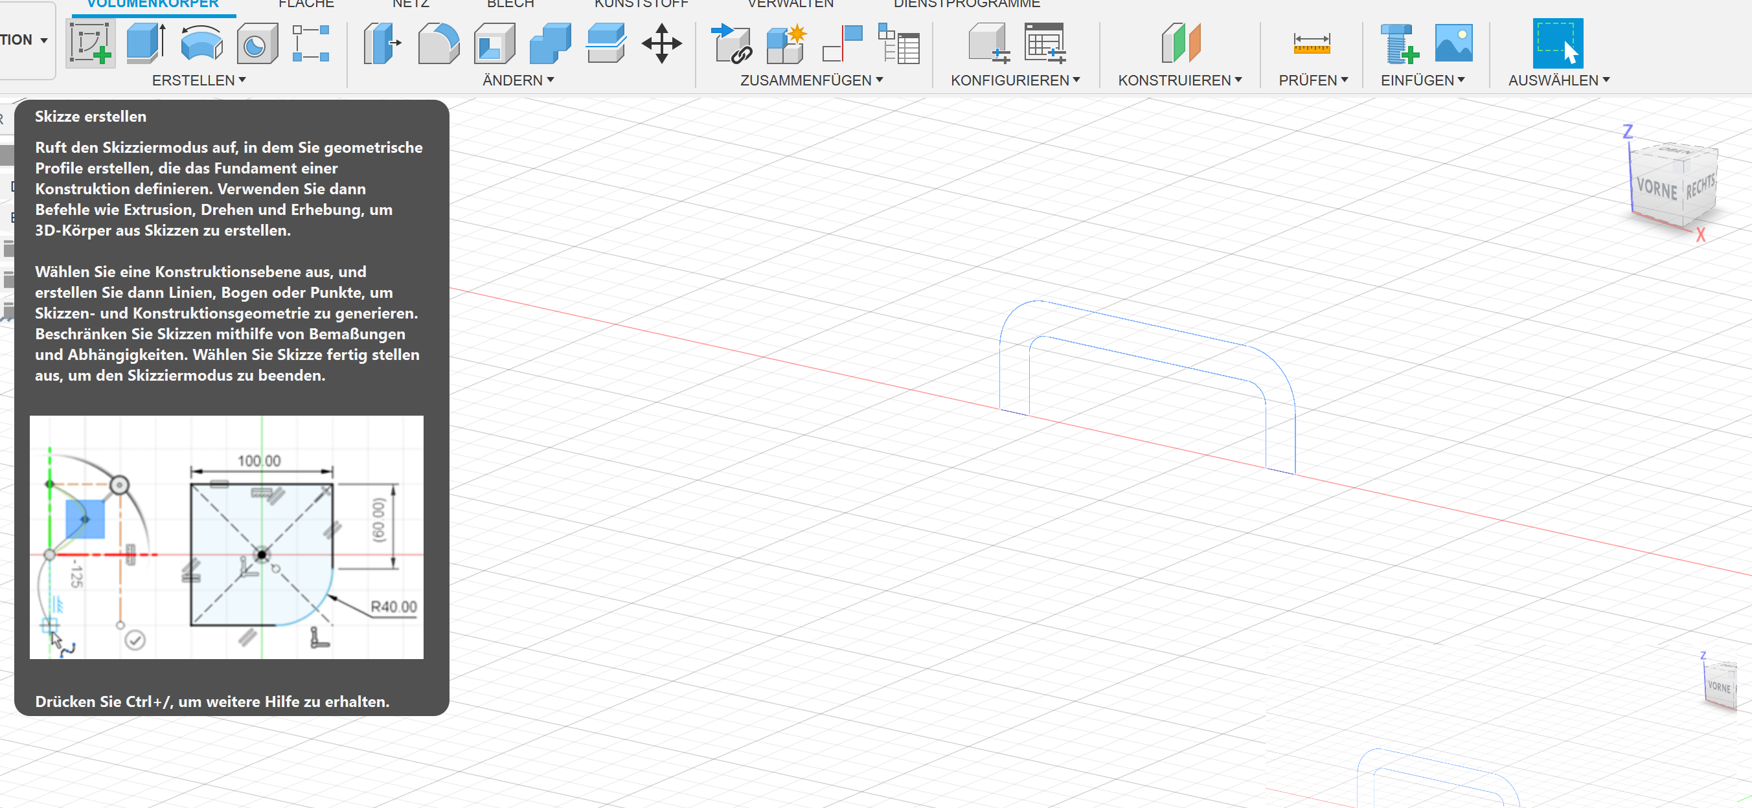Activate the Auswählen selection tool
The height and width of the screenshot is (808, 1752).
[x=1558, y=43]
